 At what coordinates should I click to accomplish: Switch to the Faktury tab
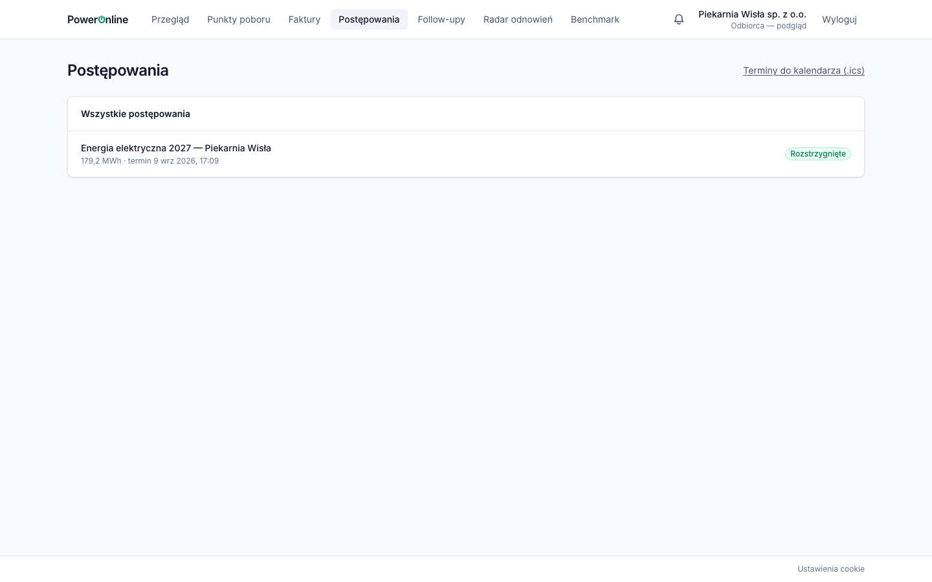pos(304,19)
